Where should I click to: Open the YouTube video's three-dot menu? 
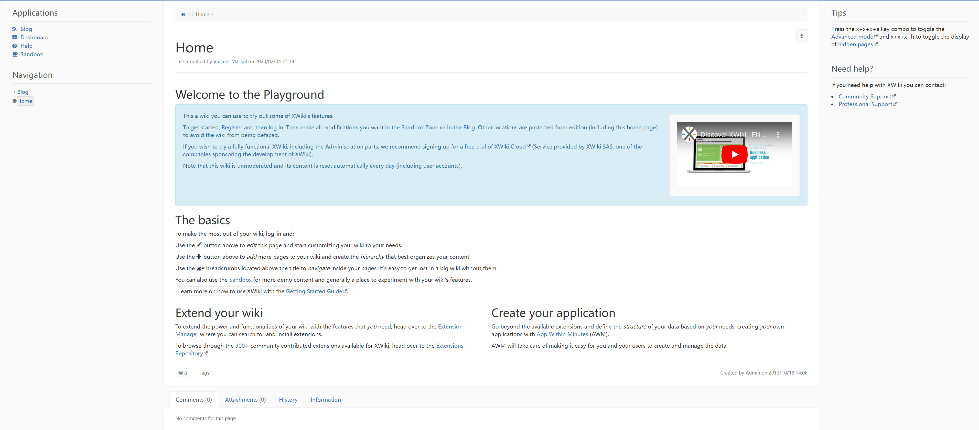(778, 134)
